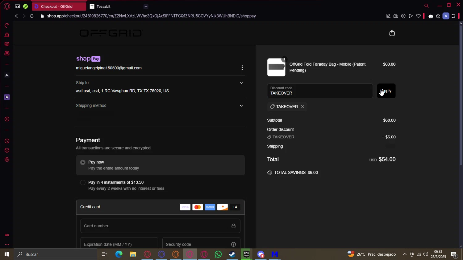Open the My Flow send arrow icon

tap(411, 16)
